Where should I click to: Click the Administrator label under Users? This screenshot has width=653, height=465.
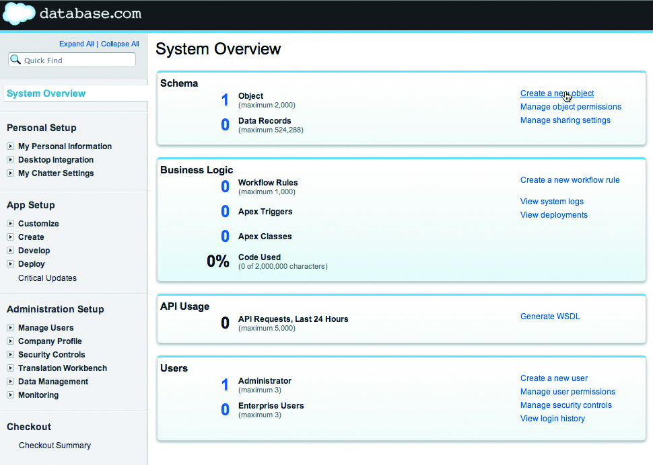[x=265, y=380]
